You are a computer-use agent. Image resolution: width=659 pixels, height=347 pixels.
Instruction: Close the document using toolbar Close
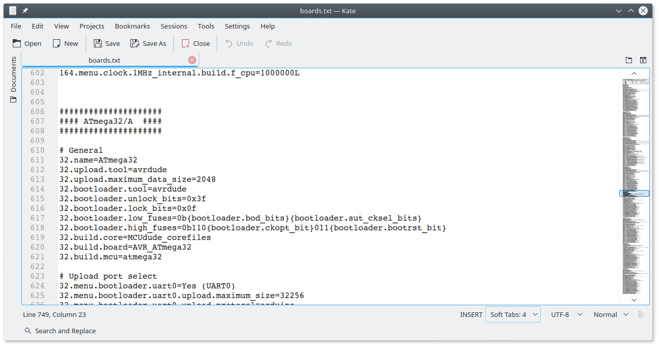coord(196,43)
